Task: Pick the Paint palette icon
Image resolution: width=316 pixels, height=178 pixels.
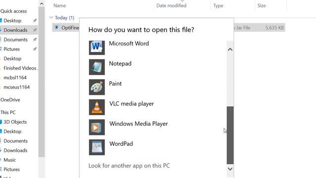Action: pos(97,87)
